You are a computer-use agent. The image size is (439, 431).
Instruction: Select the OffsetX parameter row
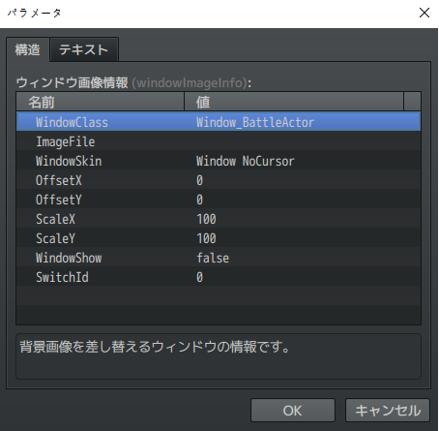tap(219, 180)
